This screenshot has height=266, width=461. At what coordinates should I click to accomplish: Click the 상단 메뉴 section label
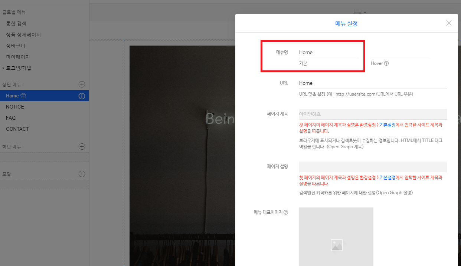[x=12, y=84]
